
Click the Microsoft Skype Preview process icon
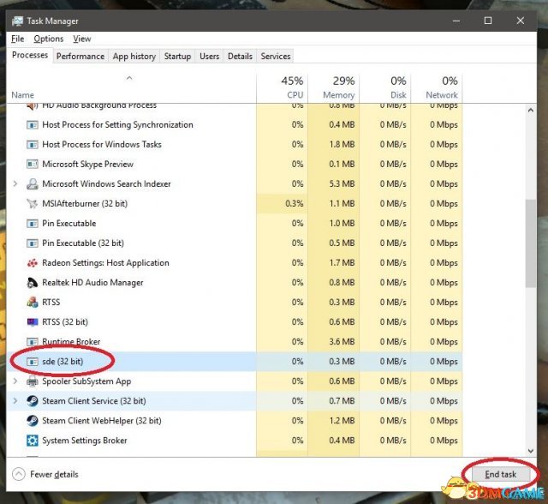click(x=33, y=164)
